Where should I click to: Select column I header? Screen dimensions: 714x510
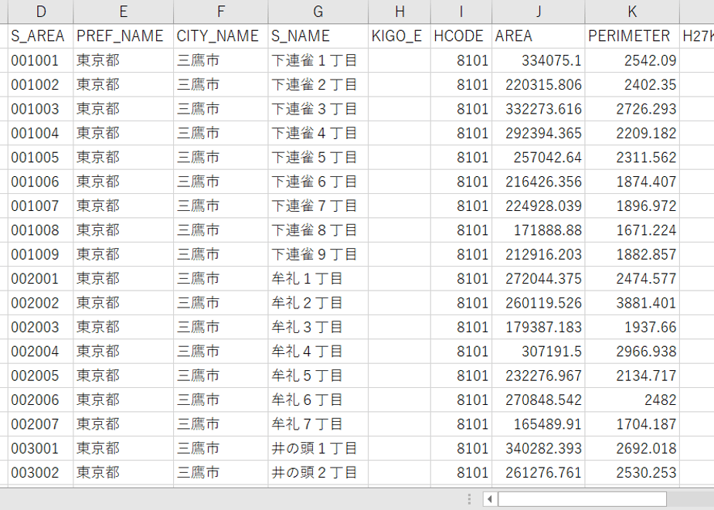[x=461, y=12]
